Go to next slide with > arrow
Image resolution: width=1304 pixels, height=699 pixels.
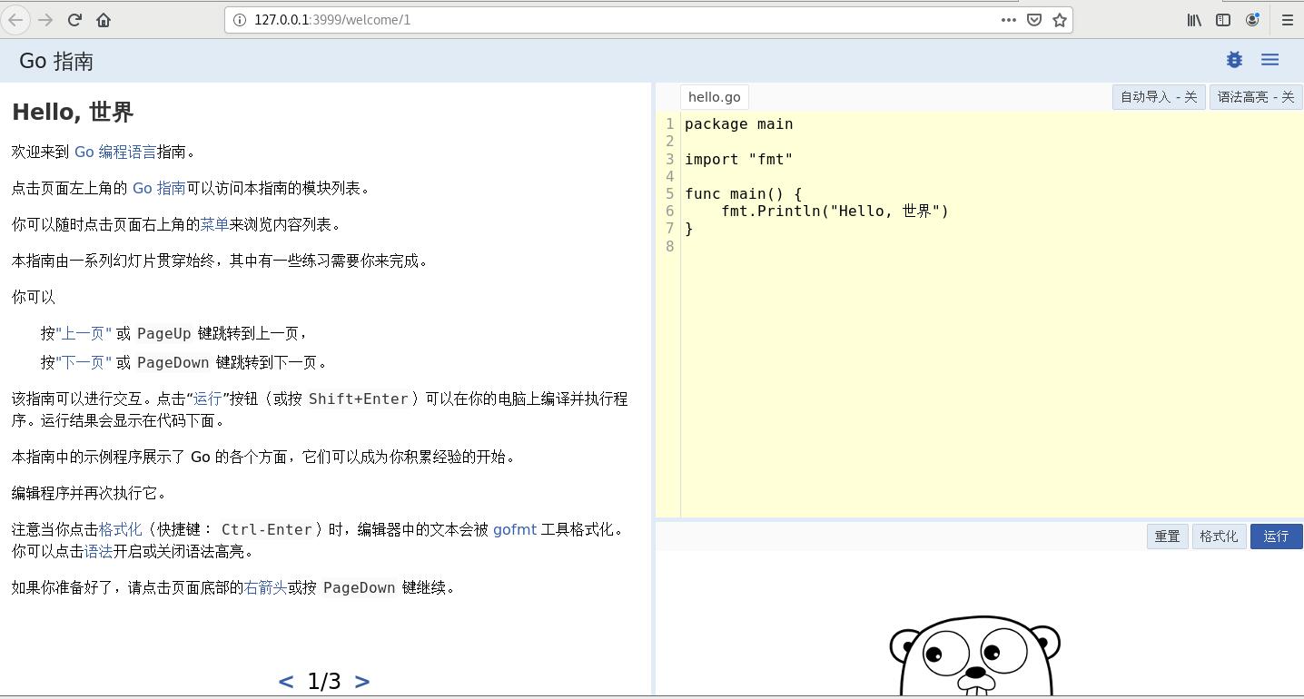click(x=361, y=681)
